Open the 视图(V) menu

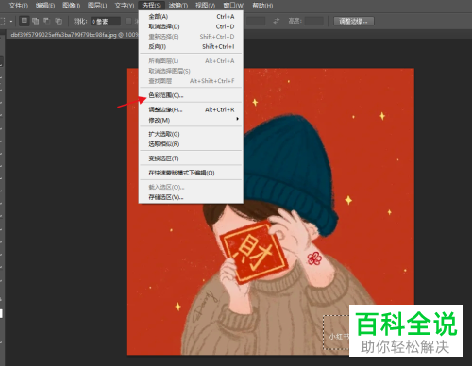coord(205,6)
